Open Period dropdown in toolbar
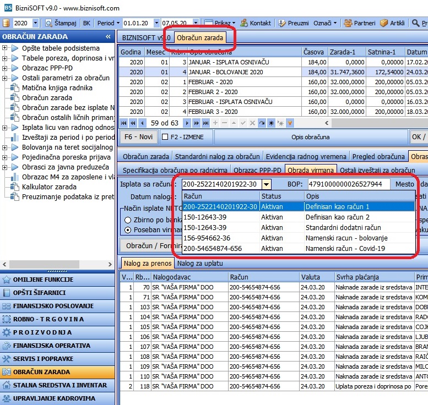Screen dimensions: 428x405 click(109, 23)
